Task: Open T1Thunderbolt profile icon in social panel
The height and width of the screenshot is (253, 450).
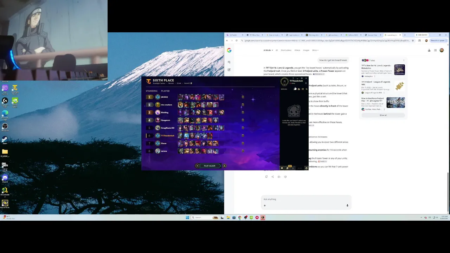Action: click(x=284, y=82)
